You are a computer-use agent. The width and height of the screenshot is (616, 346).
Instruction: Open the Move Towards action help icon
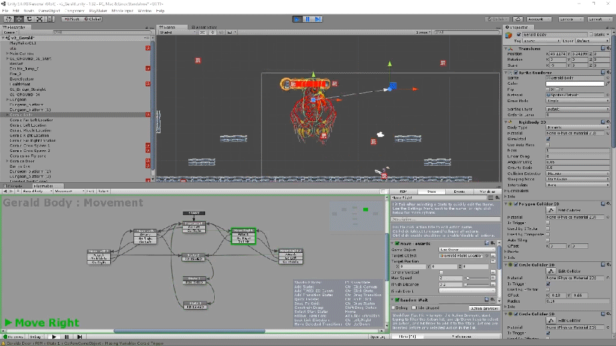tap(487, 244)
